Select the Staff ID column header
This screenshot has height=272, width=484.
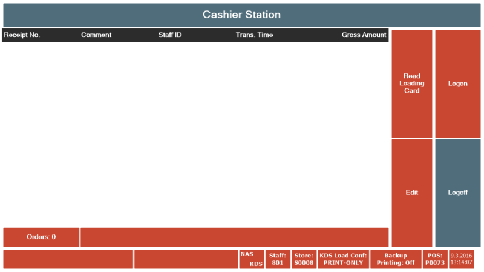point(170,35)
